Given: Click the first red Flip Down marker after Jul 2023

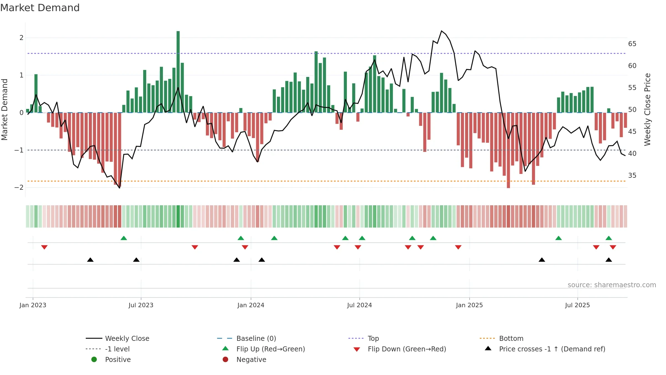Looking at the screenshot, I should pyautogui.click(x=195, y=247).
